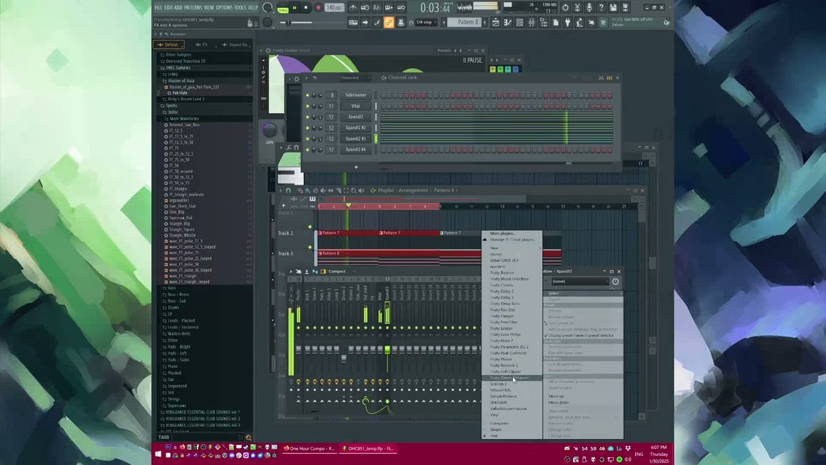Click the browser search magnifier icon

coord(248,437)
